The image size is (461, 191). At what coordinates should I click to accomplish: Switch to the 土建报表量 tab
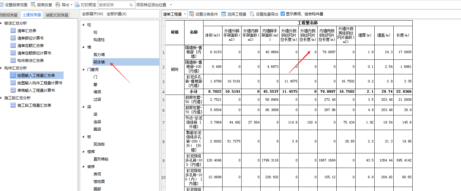(32, 15)
